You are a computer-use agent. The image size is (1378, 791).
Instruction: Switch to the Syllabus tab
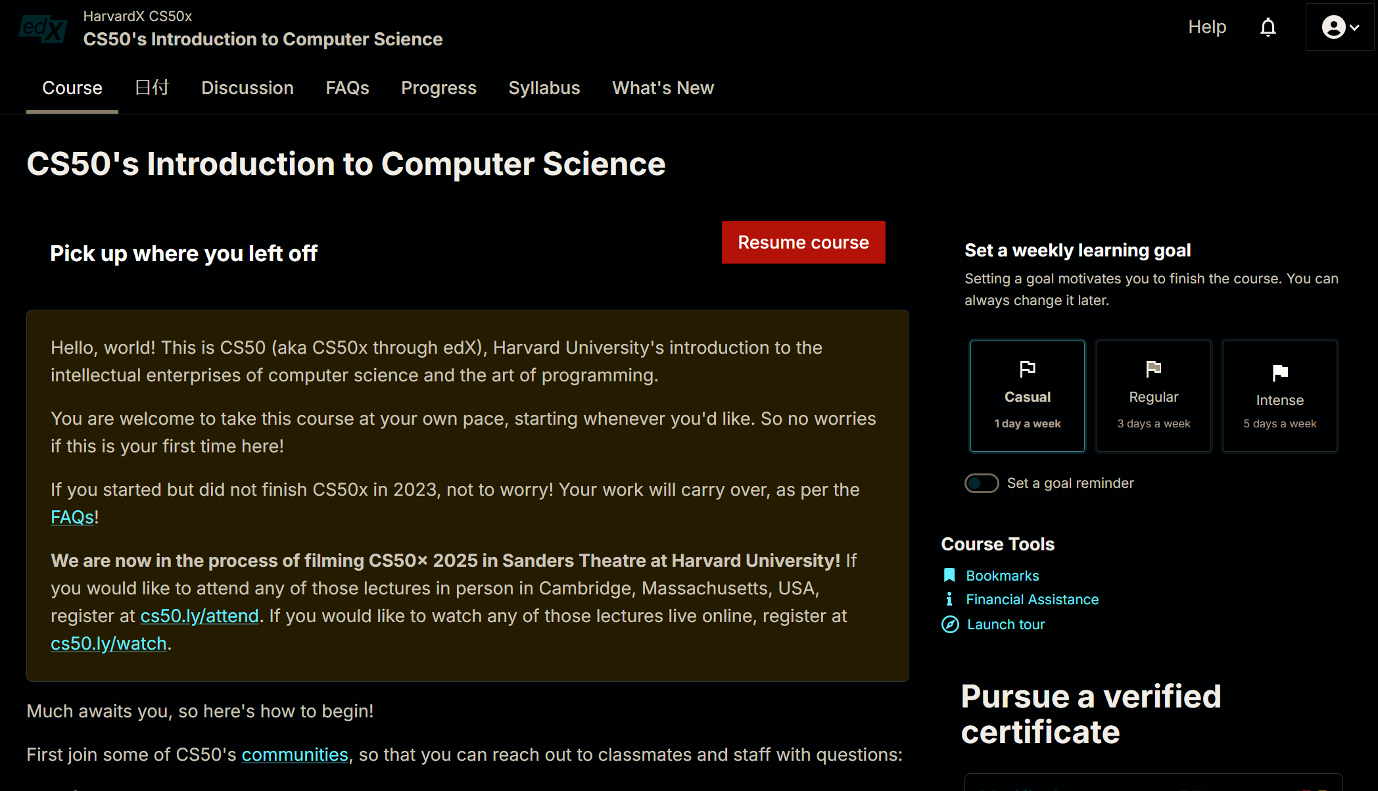tap(544, 88)
